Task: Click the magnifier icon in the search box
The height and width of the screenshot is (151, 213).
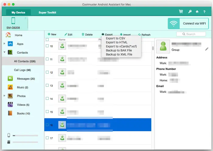Action: [184, 34]
